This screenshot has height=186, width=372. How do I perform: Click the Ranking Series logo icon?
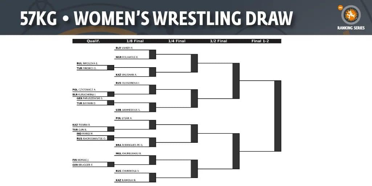pyautogui.click(x=351, y=15)
